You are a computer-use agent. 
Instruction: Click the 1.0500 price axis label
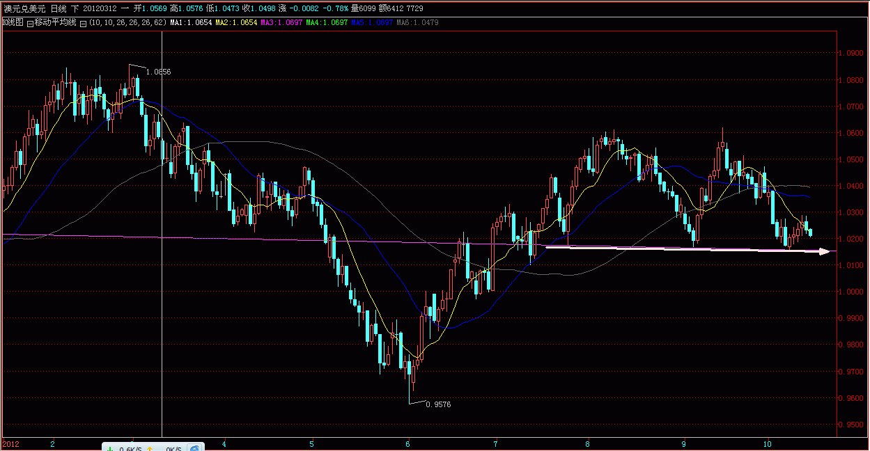click(x=851, y=159)
